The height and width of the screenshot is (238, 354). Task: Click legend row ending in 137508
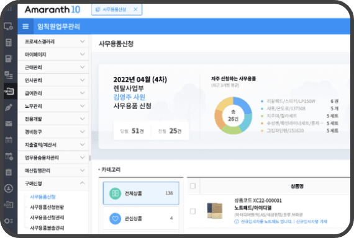(299, 108)
